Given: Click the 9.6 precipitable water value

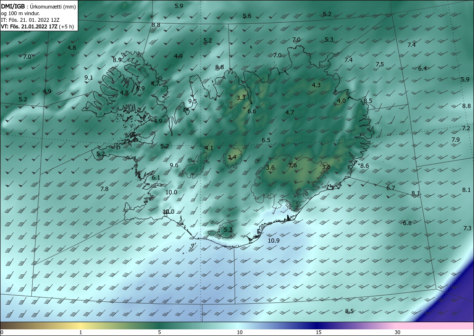Looking at the screenshot, I should coord(174,165).
